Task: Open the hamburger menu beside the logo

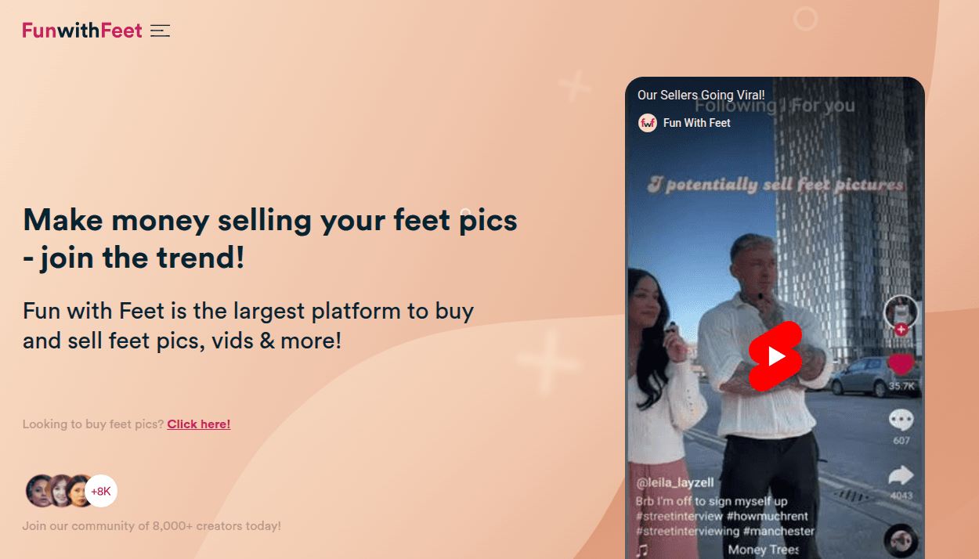Action: click(x=161, y=31)
